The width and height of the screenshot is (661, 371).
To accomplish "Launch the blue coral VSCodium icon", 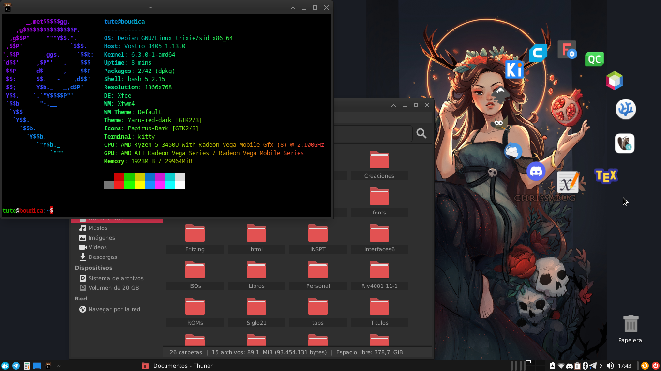I will [626, 109].
